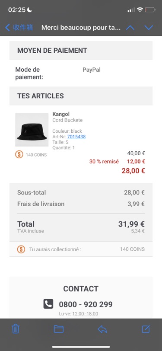Tap the Kangol product name
The height and width of the screenshot is (351, 162).
pyautogui.click(x=61, y=114)
